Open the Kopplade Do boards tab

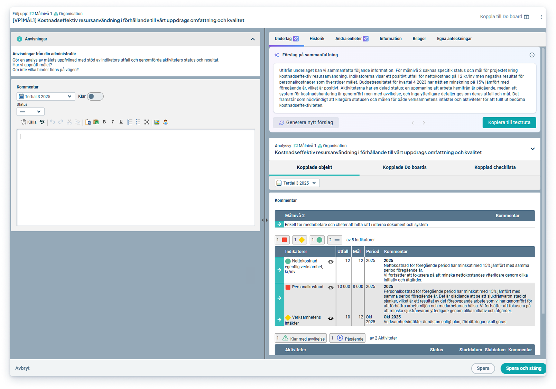[x=405, y=167]
